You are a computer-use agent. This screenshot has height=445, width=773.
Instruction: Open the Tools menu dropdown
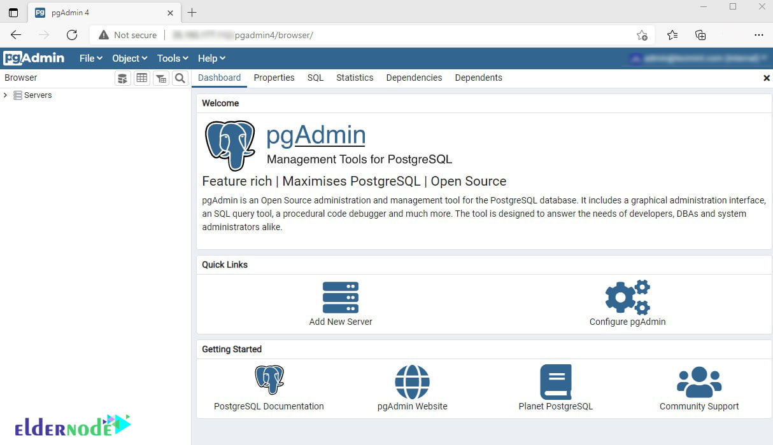pyautogui.click(x=173, y=58)
